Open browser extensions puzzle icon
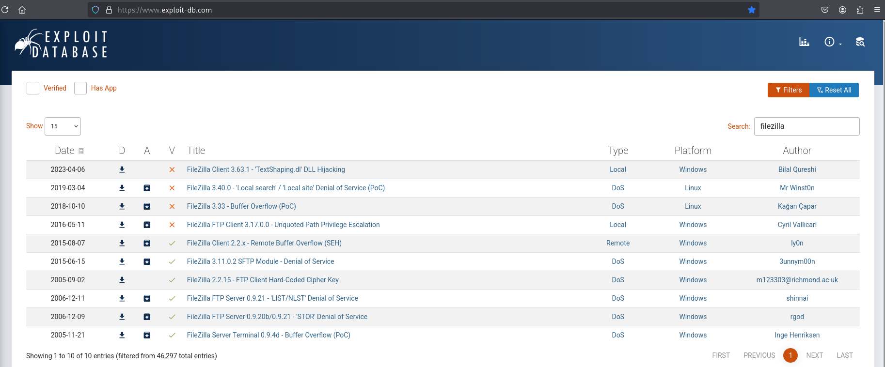Screen dimensions: 885x367 tap(860, 10)
